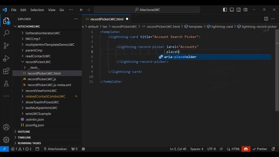Open the Go menu
Viewport: 279px width, 157px height.
pyautogui.click(x=62, y=10)
